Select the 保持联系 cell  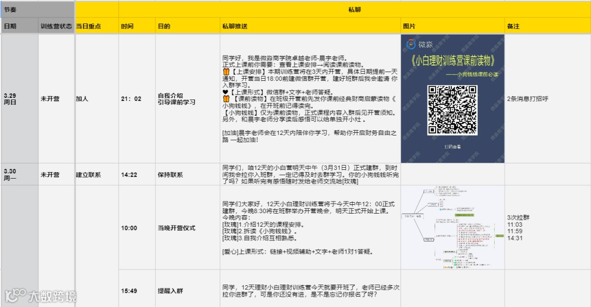click(x=188, y=174)
